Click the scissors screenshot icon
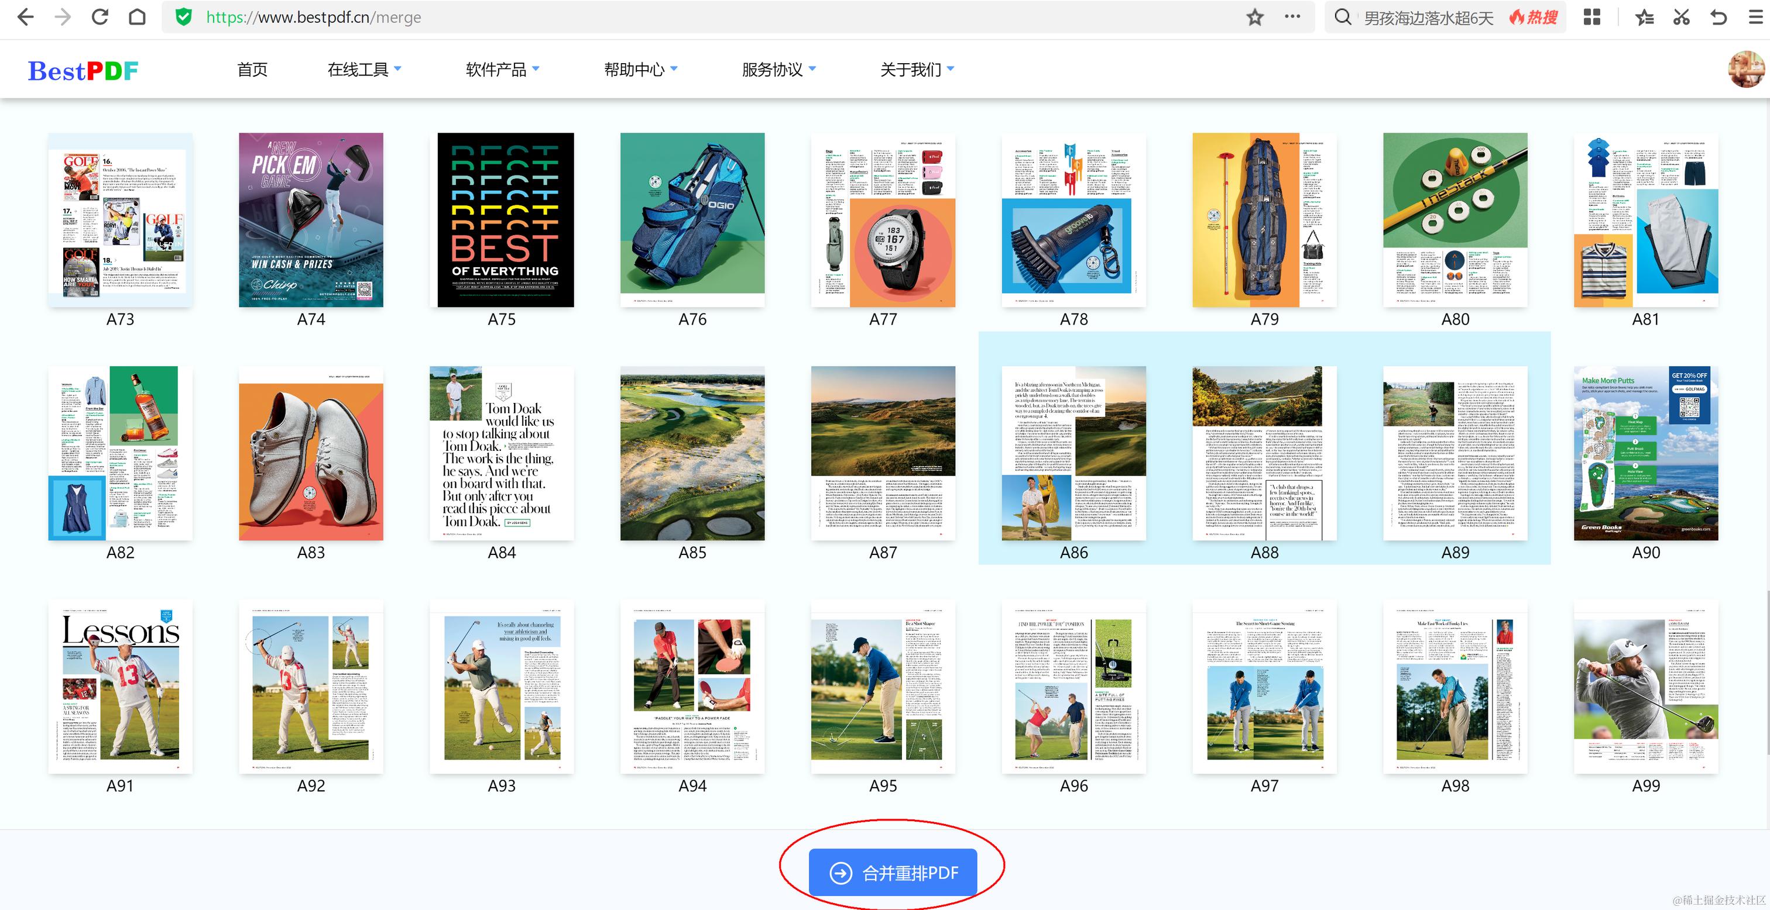The image size is (1770, 910). click(1682, 17)
